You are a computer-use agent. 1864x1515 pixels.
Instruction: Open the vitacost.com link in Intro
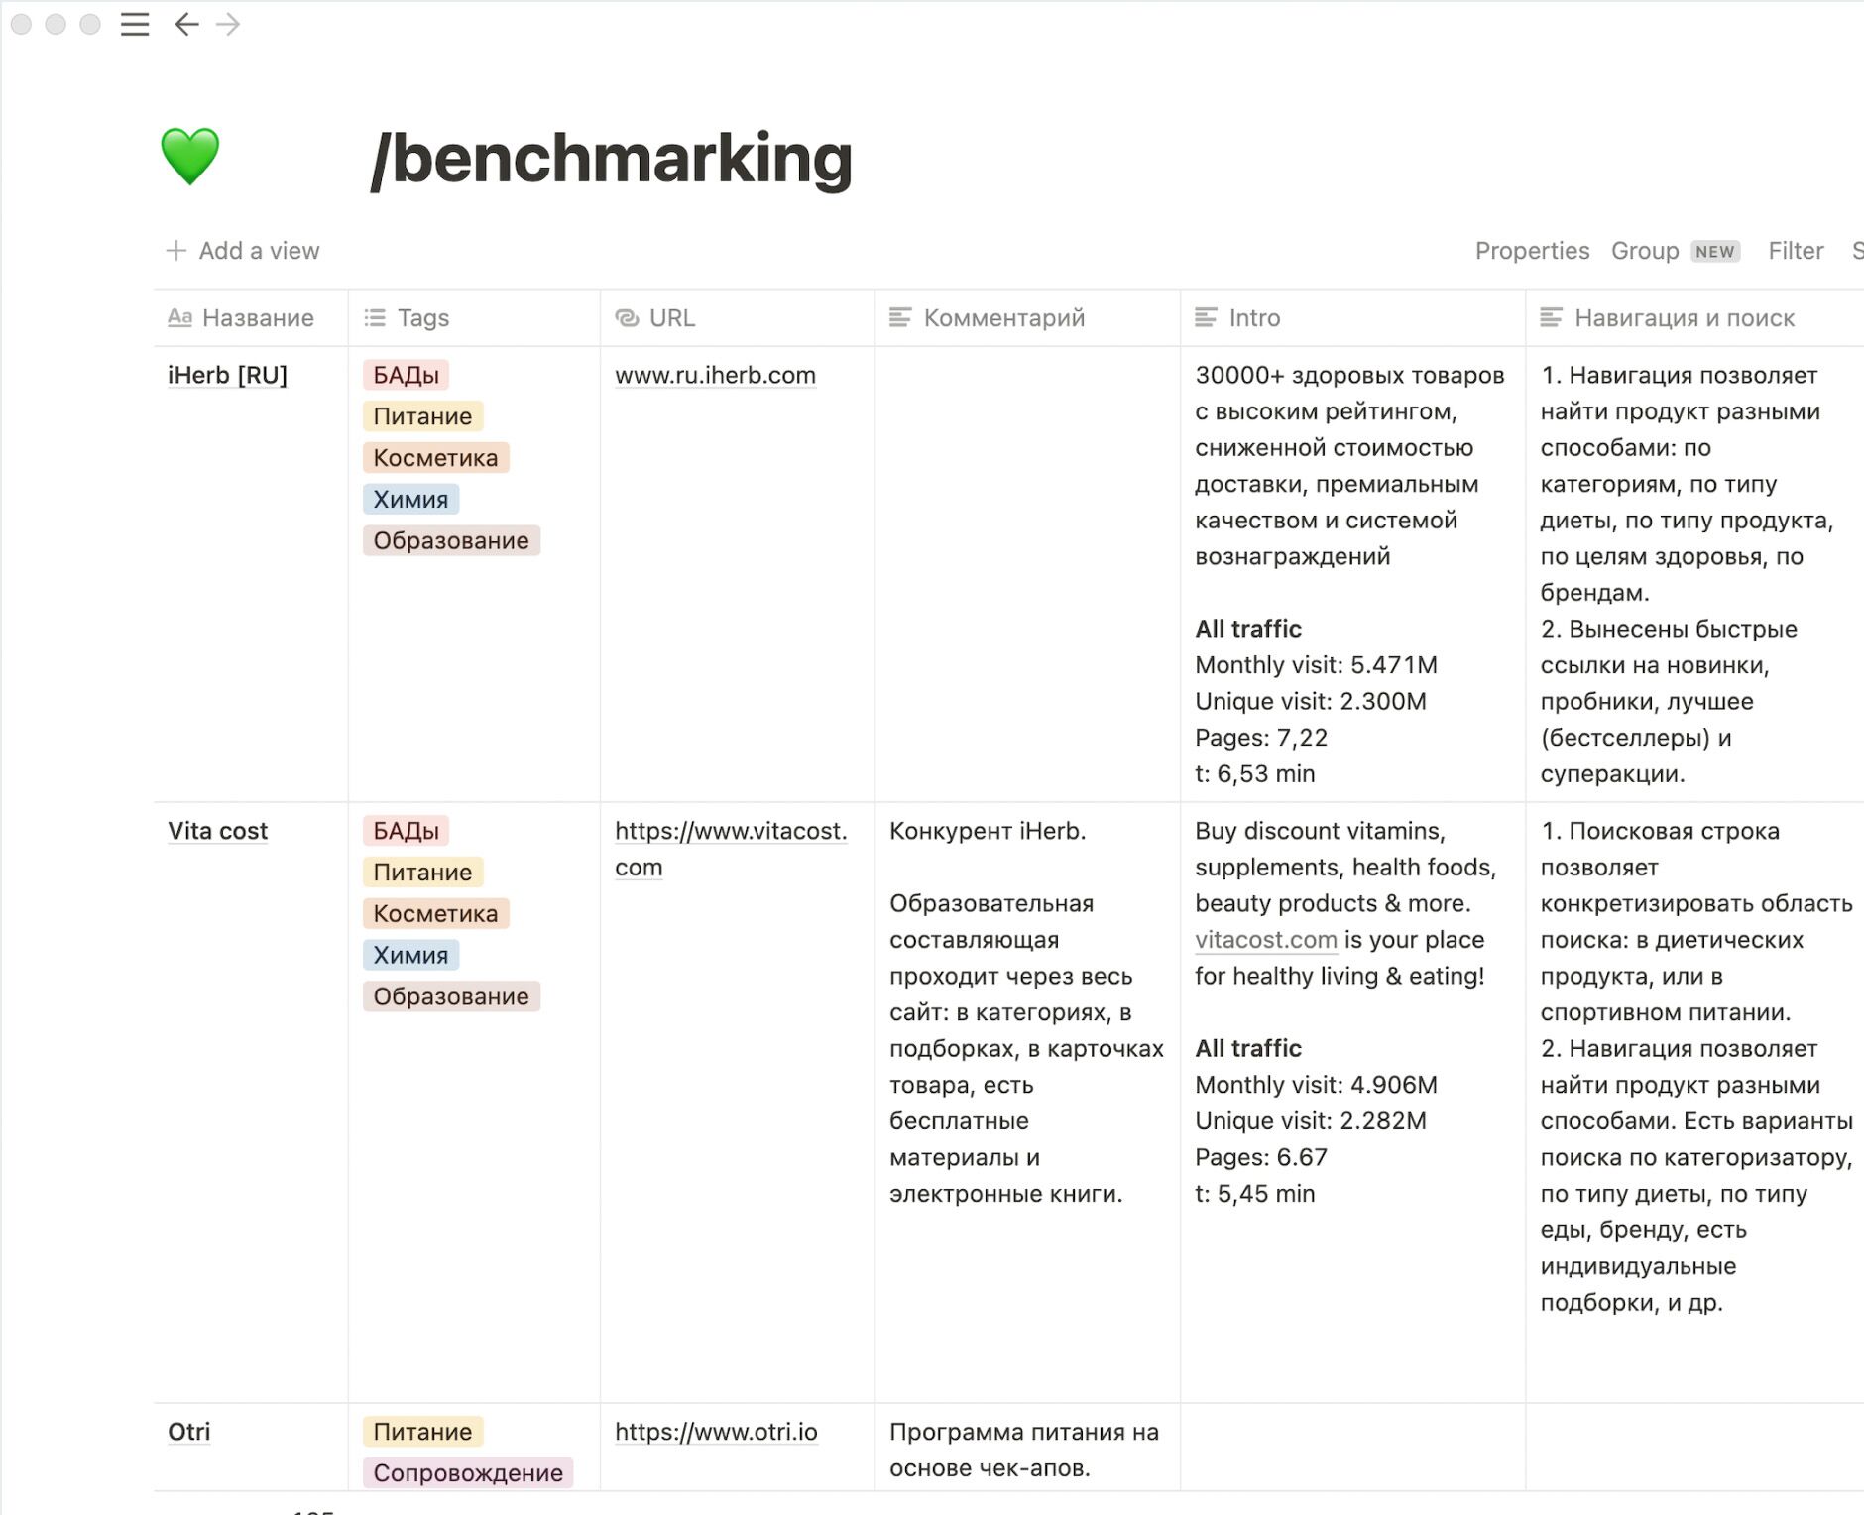point(1265,940)
